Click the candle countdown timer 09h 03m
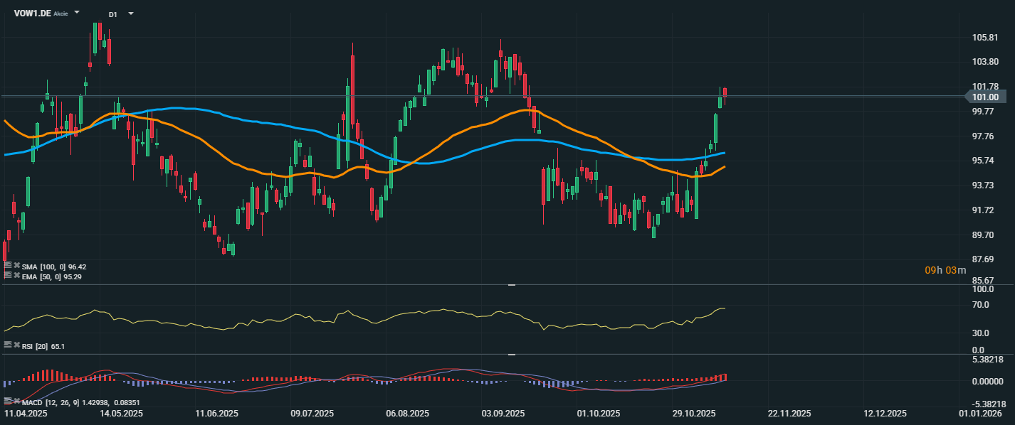This screenshot has height=425, width=1015. coord(945,270)
